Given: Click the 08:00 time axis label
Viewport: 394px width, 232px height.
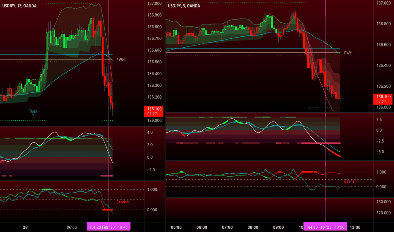Looking at the screenshot, I should pos(253,227).
